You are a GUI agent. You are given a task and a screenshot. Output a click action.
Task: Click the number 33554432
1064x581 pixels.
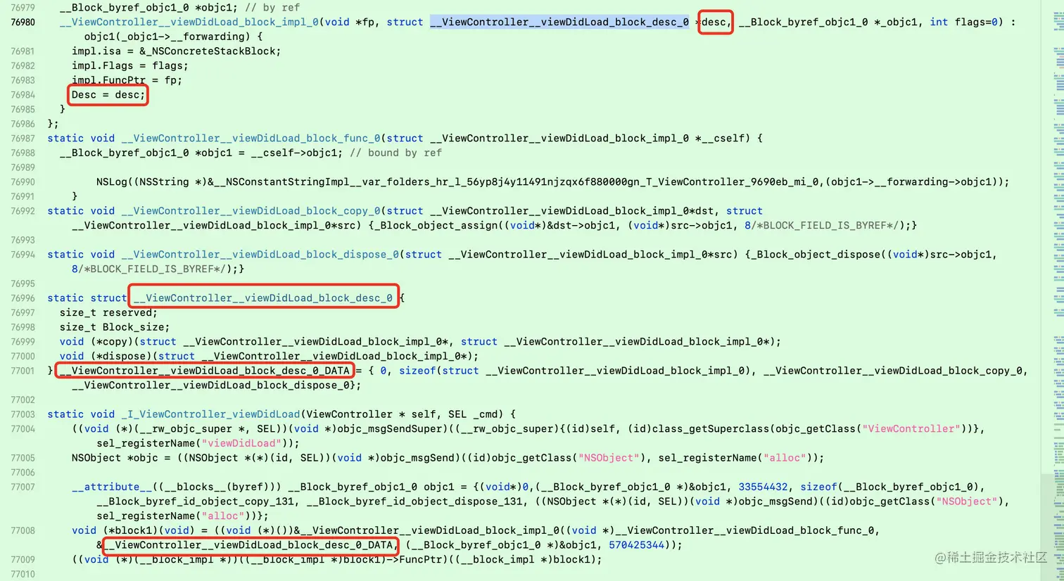[x=763, y=487]
